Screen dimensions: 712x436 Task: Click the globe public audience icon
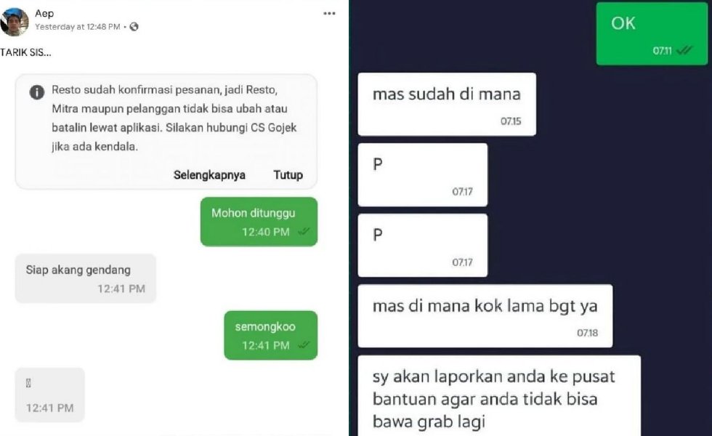pyautogui.click(x=134, y=27)
